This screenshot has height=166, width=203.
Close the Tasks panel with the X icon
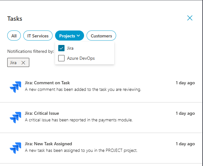point(190,18)
